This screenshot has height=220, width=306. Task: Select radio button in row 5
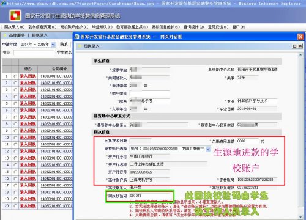coord(15,103)
